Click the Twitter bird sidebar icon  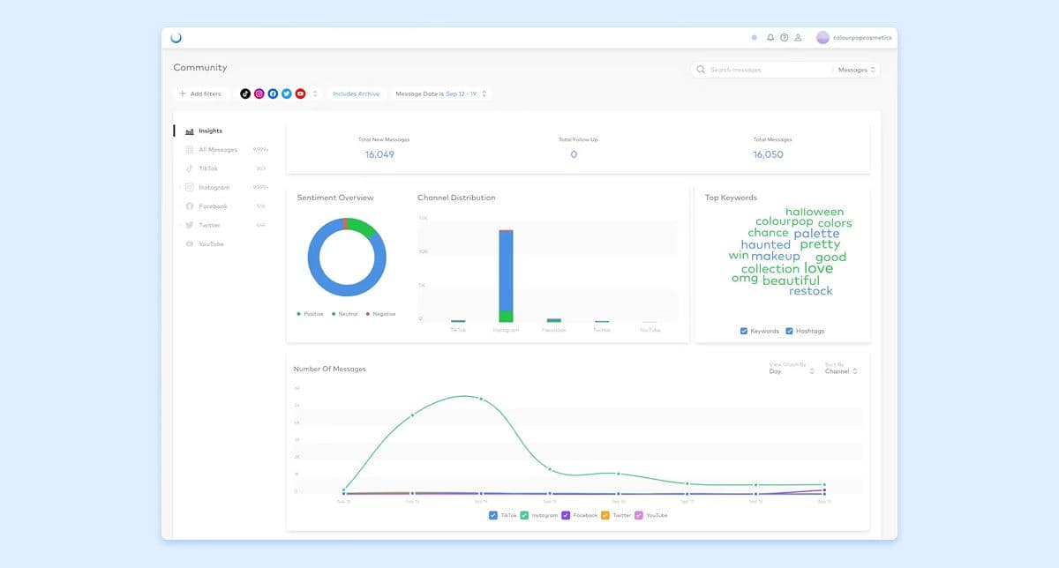click(x=190, y=225)
